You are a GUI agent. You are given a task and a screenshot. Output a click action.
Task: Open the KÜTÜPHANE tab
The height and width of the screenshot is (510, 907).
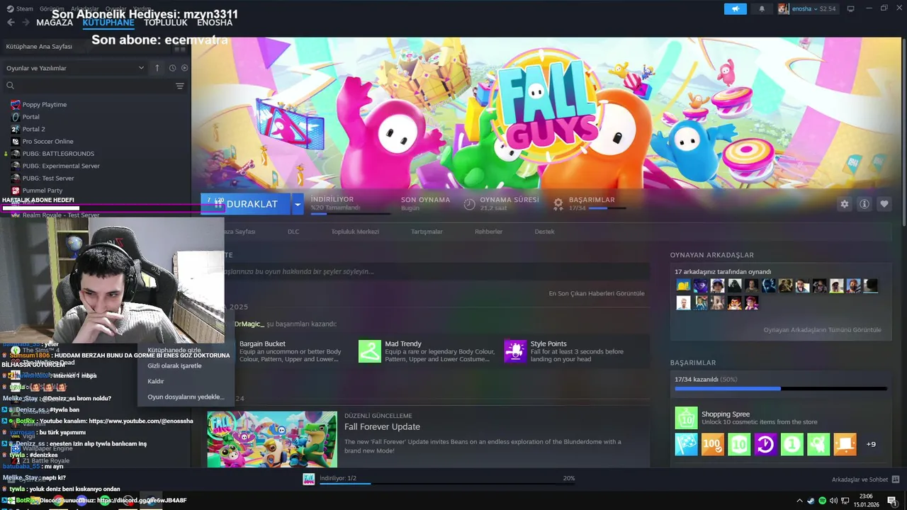pos(108,23)
